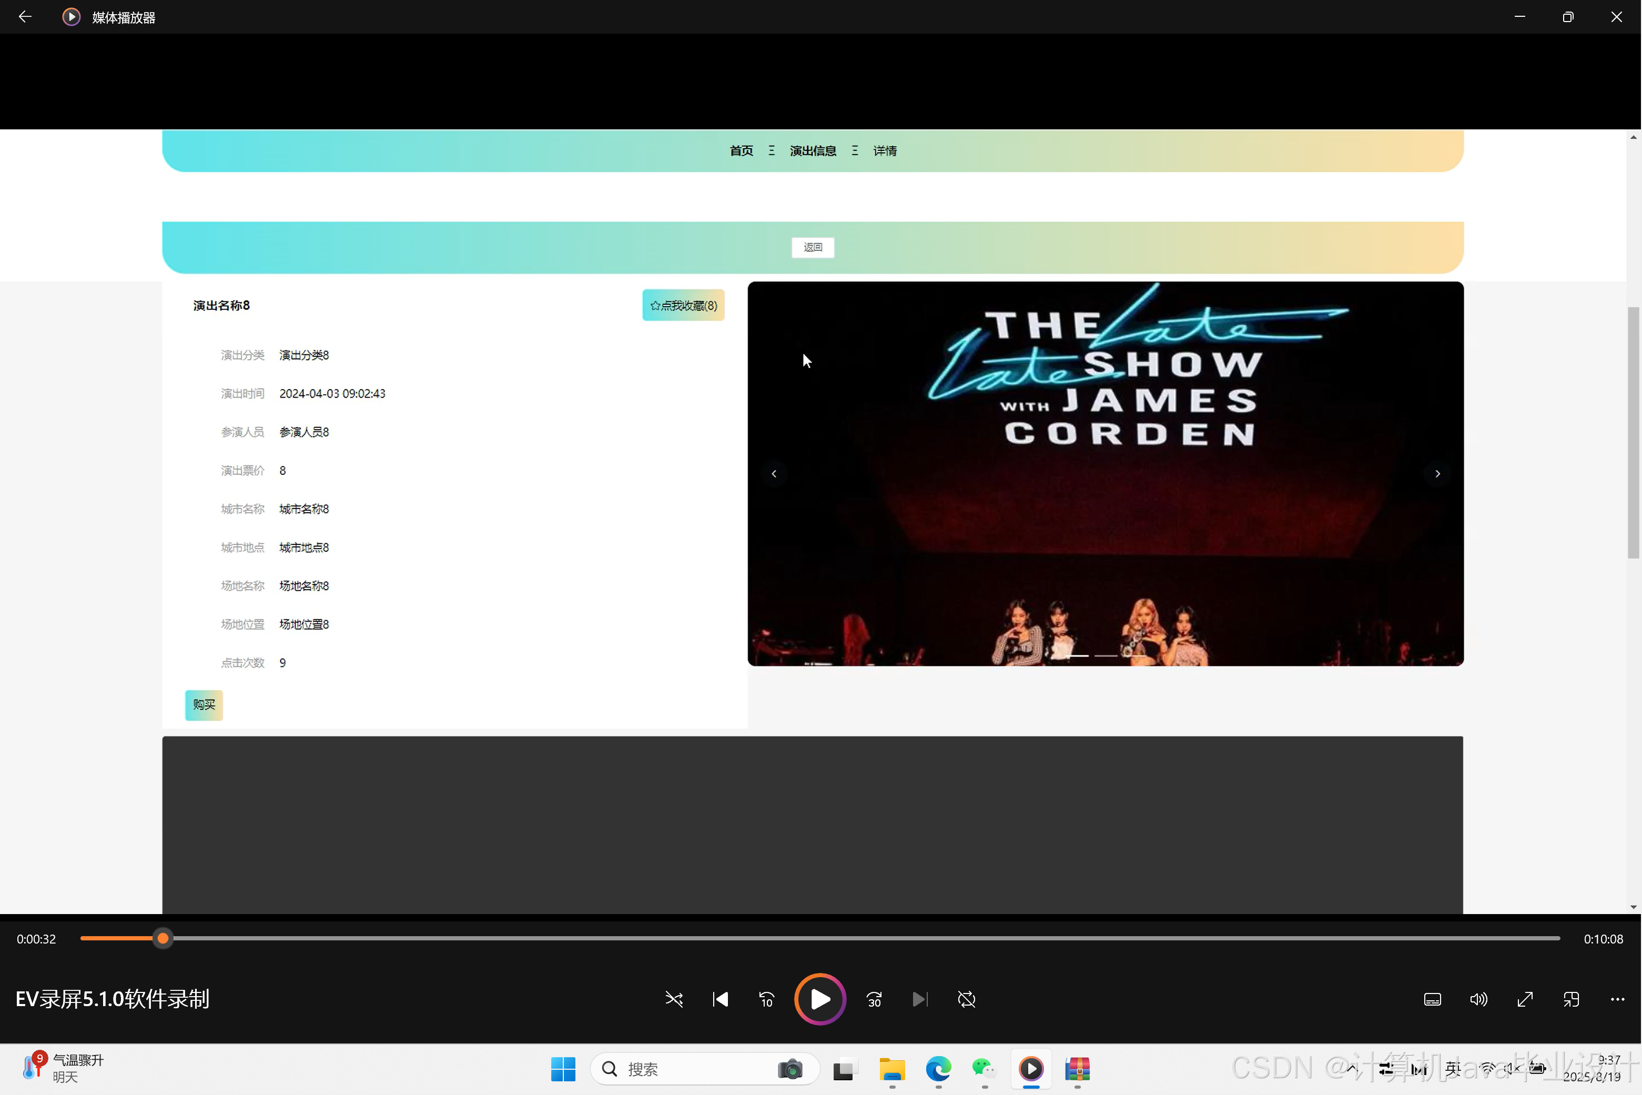Open subtitles and captions menu
1642x1095 pixels.
pyautogui.click(x=1432, y=999)
